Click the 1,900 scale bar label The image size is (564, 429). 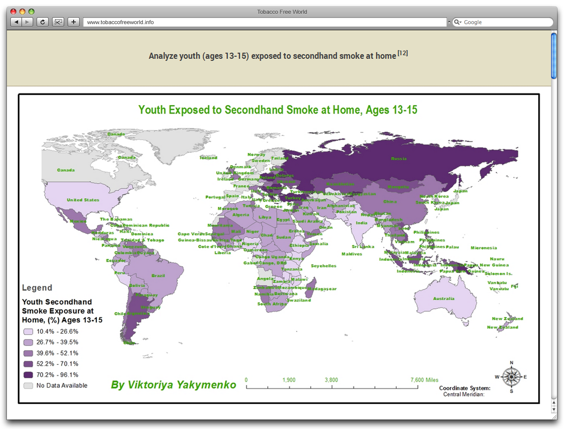click(x=289, y=380)
